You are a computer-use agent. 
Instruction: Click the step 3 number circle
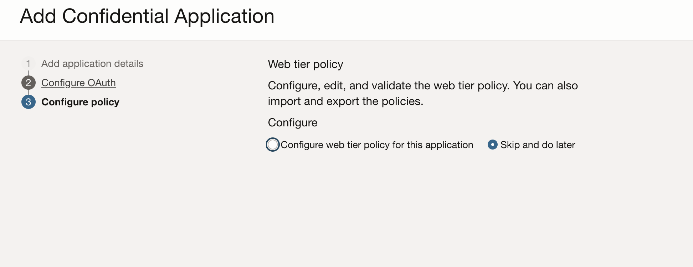tap(28, 102)
